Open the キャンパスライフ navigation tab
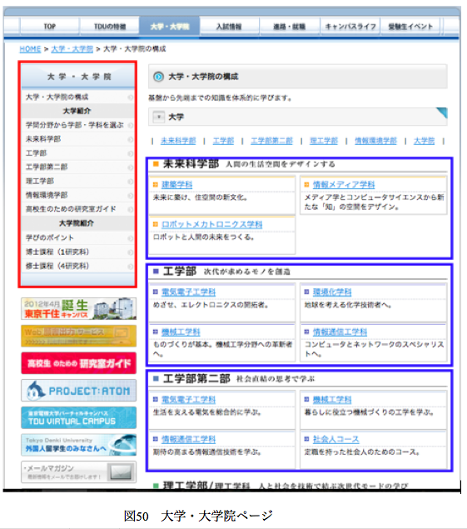The height and width of the screenshot is (529, 467). (350, 26)
